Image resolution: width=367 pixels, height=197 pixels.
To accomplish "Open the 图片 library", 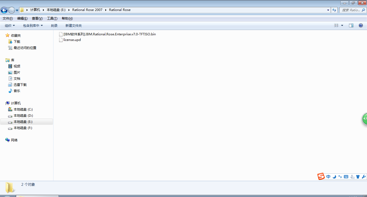I will [17, 72].
